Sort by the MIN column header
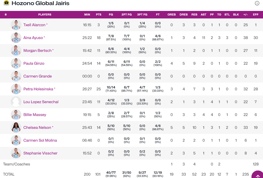The height and width of the screenshot is (178, 263). click(x=87, y=14)
